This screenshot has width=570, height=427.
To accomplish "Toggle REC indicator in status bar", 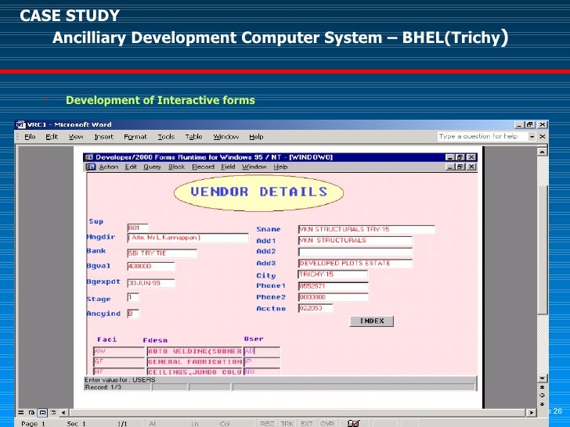I will pos(267,423).
